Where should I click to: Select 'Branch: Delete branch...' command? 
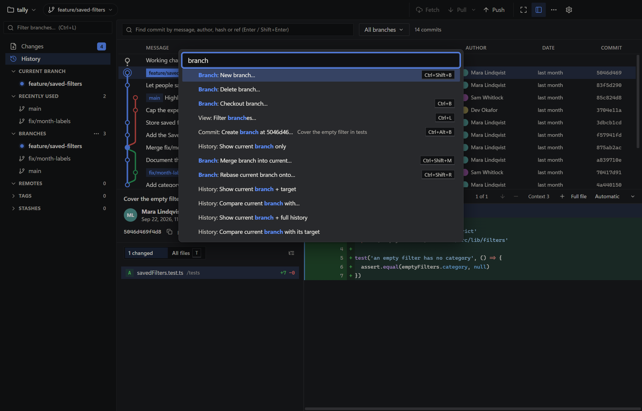click(321, 89)
